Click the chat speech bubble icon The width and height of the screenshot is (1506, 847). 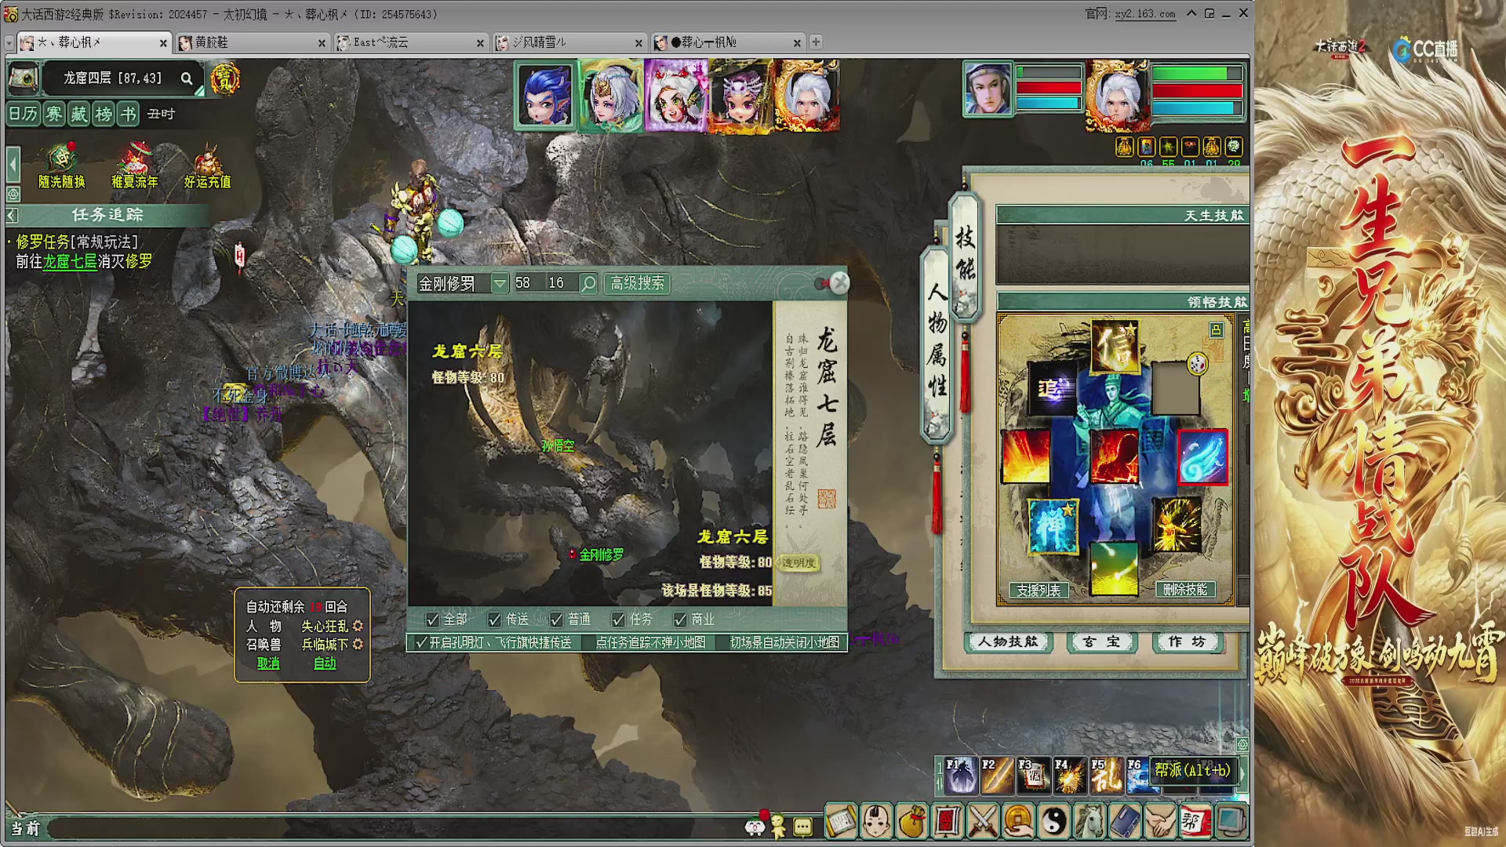pos(802,827)
